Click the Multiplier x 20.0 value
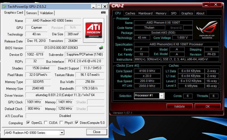The image size is (227, 140). 147,76
